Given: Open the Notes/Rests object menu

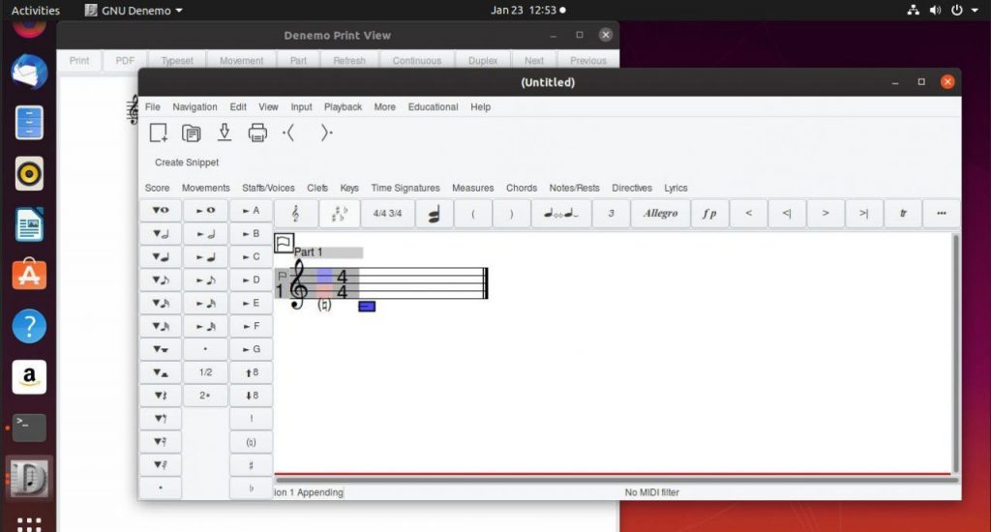Looking at the screenshot, I should click(574, 189).
